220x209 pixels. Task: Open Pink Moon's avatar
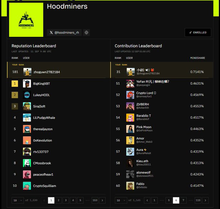click(130, 129)
